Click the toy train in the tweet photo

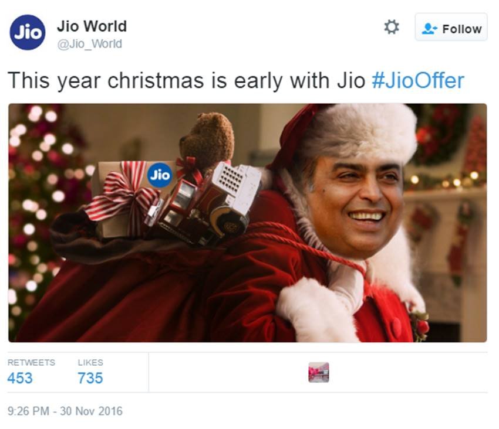204,203
